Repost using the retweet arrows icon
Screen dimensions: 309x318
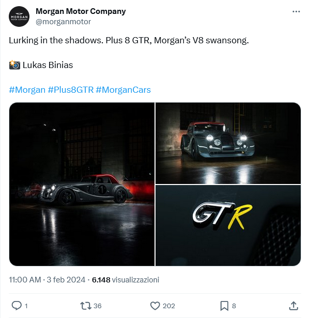[86, 306]
